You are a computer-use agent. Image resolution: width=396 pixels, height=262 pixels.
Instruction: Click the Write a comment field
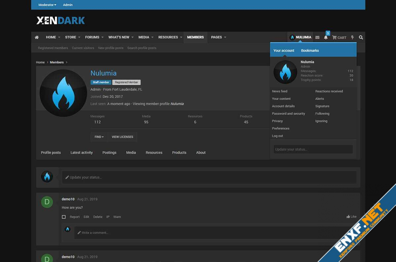(x=215, y=233)
